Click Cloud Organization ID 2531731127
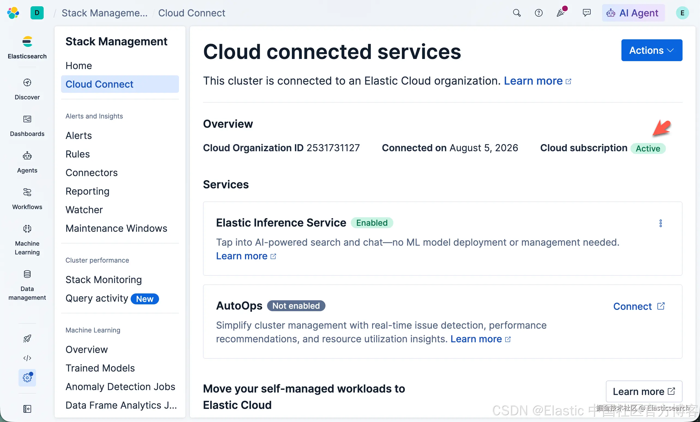 [x=281, y=148]
